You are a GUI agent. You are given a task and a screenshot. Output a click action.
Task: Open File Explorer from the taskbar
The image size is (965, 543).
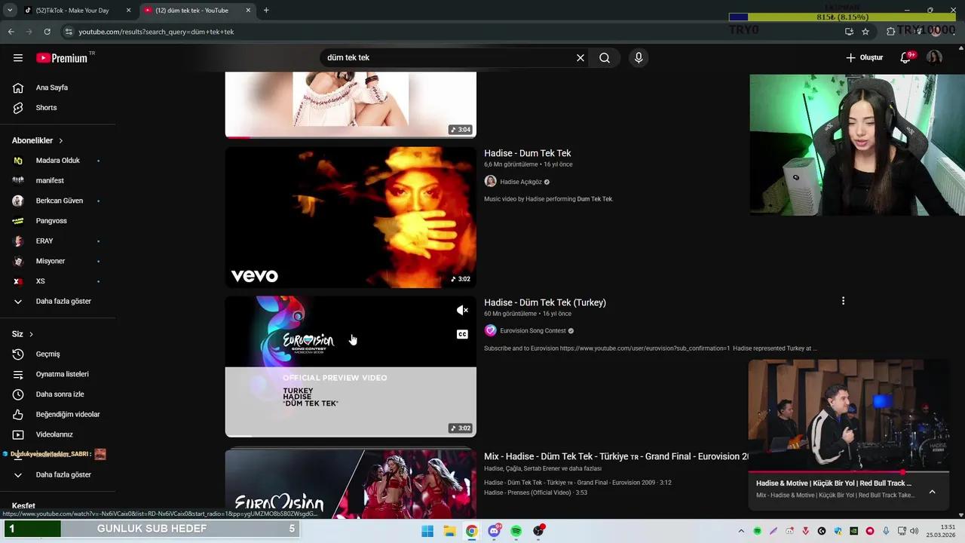click(449, 531)
